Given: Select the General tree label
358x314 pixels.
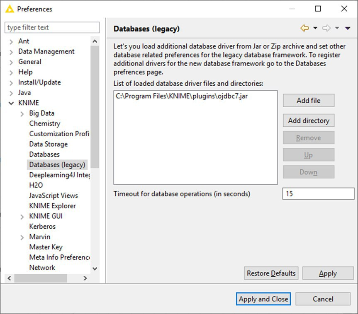Looking at the screenshot, I should (x=30, y=62).
